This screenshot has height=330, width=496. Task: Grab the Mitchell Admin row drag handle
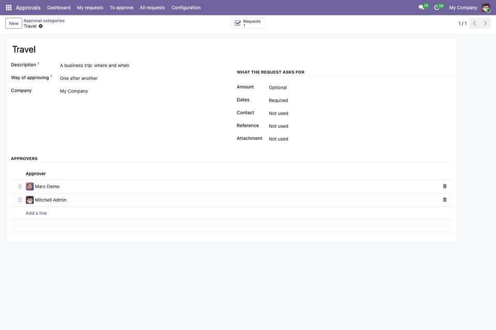click(x=20, y=200)
